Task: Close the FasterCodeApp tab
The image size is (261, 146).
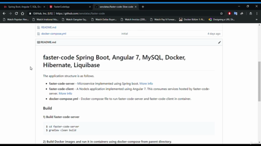Action: (90, 7)
